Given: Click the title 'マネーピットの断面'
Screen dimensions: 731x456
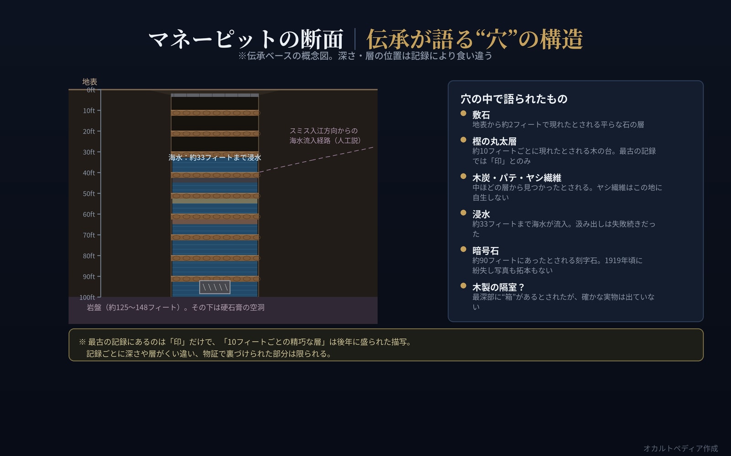Looking at the screenshot, I should tap(246, 39).
